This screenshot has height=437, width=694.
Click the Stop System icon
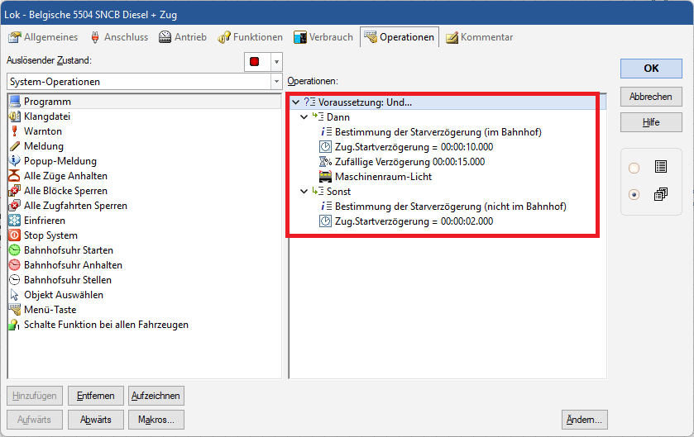15,235
